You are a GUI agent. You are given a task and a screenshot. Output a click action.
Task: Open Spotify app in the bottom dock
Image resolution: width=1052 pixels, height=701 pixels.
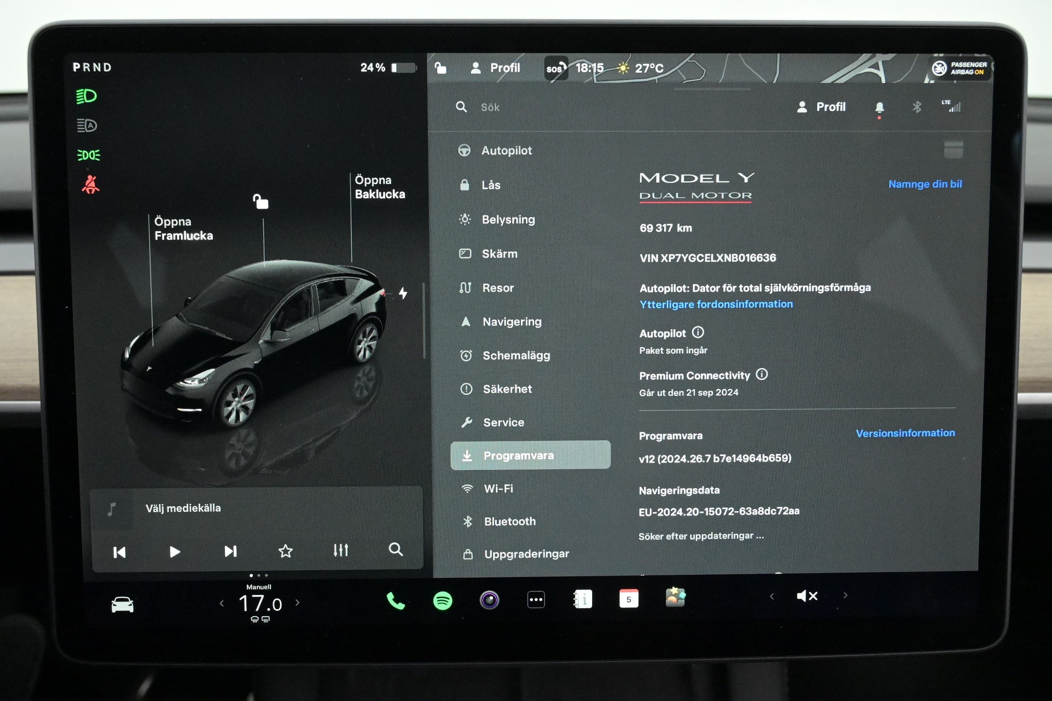[x=442, y=600]
